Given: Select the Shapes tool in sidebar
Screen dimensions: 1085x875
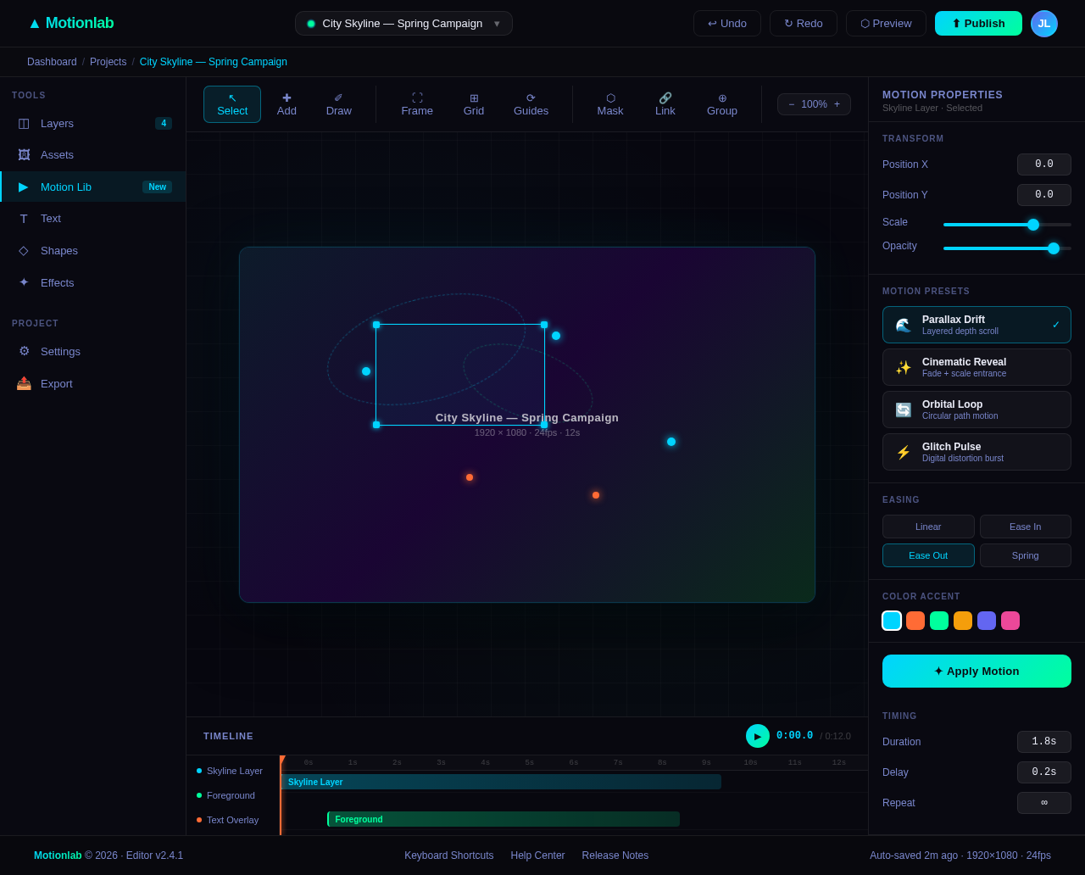Looking at the screenshot, I should tap(58, 250).
